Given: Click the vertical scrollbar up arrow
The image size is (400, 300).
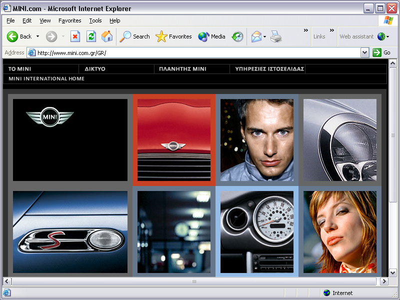Looking at the screenshot, I should (x=393, y=63).
